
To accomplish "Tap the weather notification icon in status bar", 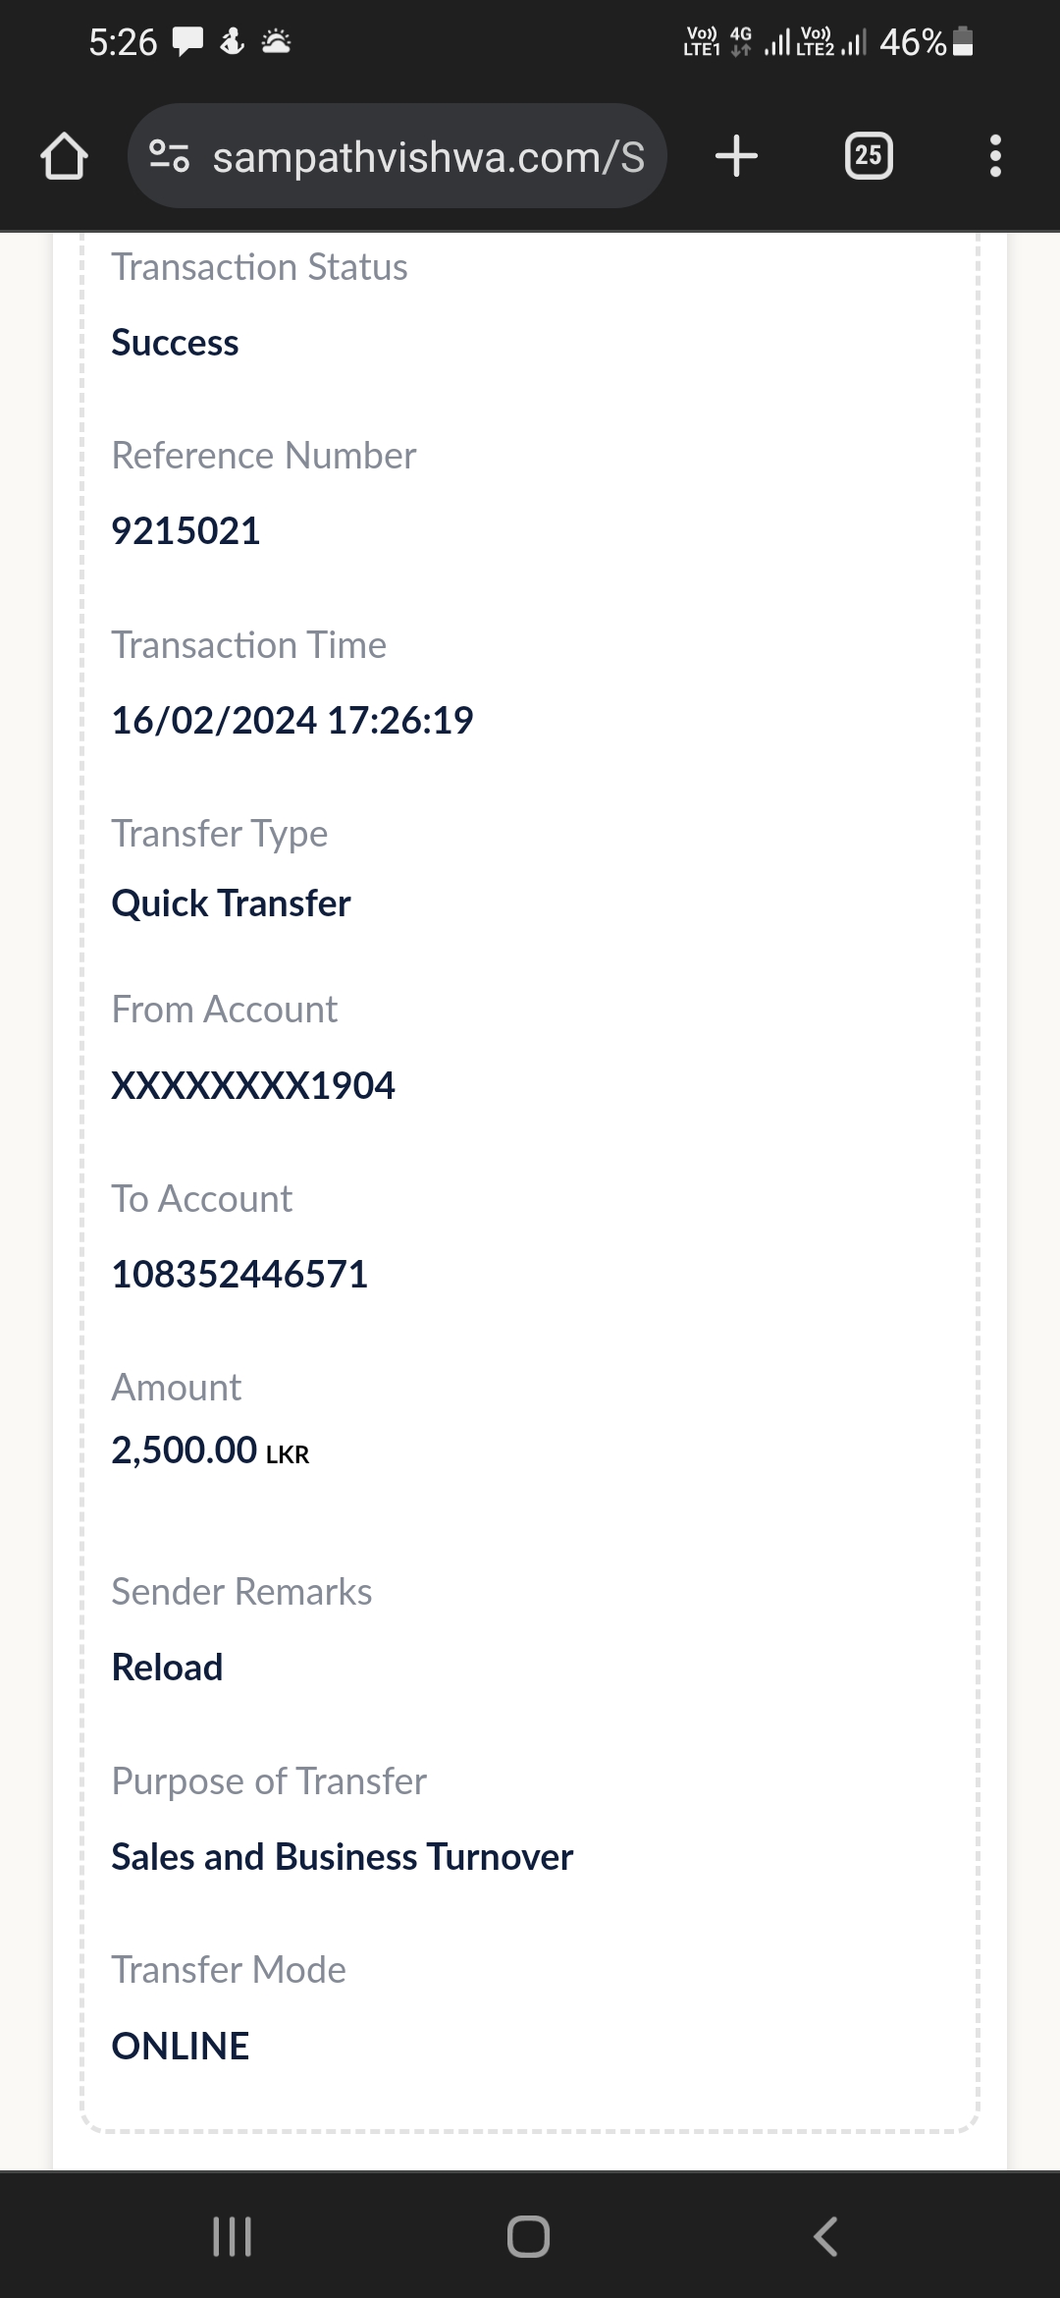I will 276,41.
